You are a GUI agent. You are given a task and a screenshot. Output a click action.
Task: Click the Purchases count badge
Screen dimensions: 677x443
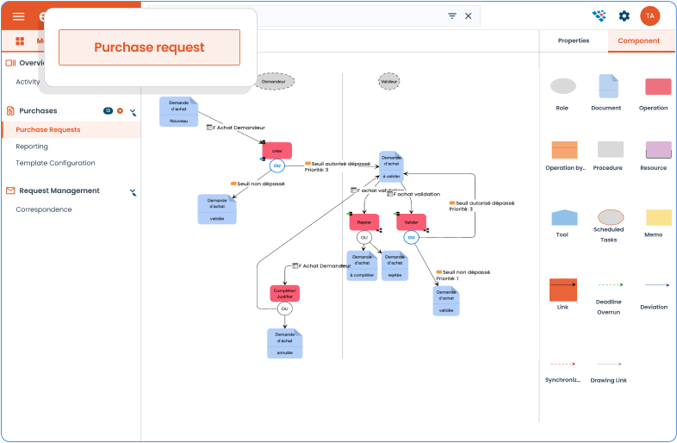coord(108,111)
